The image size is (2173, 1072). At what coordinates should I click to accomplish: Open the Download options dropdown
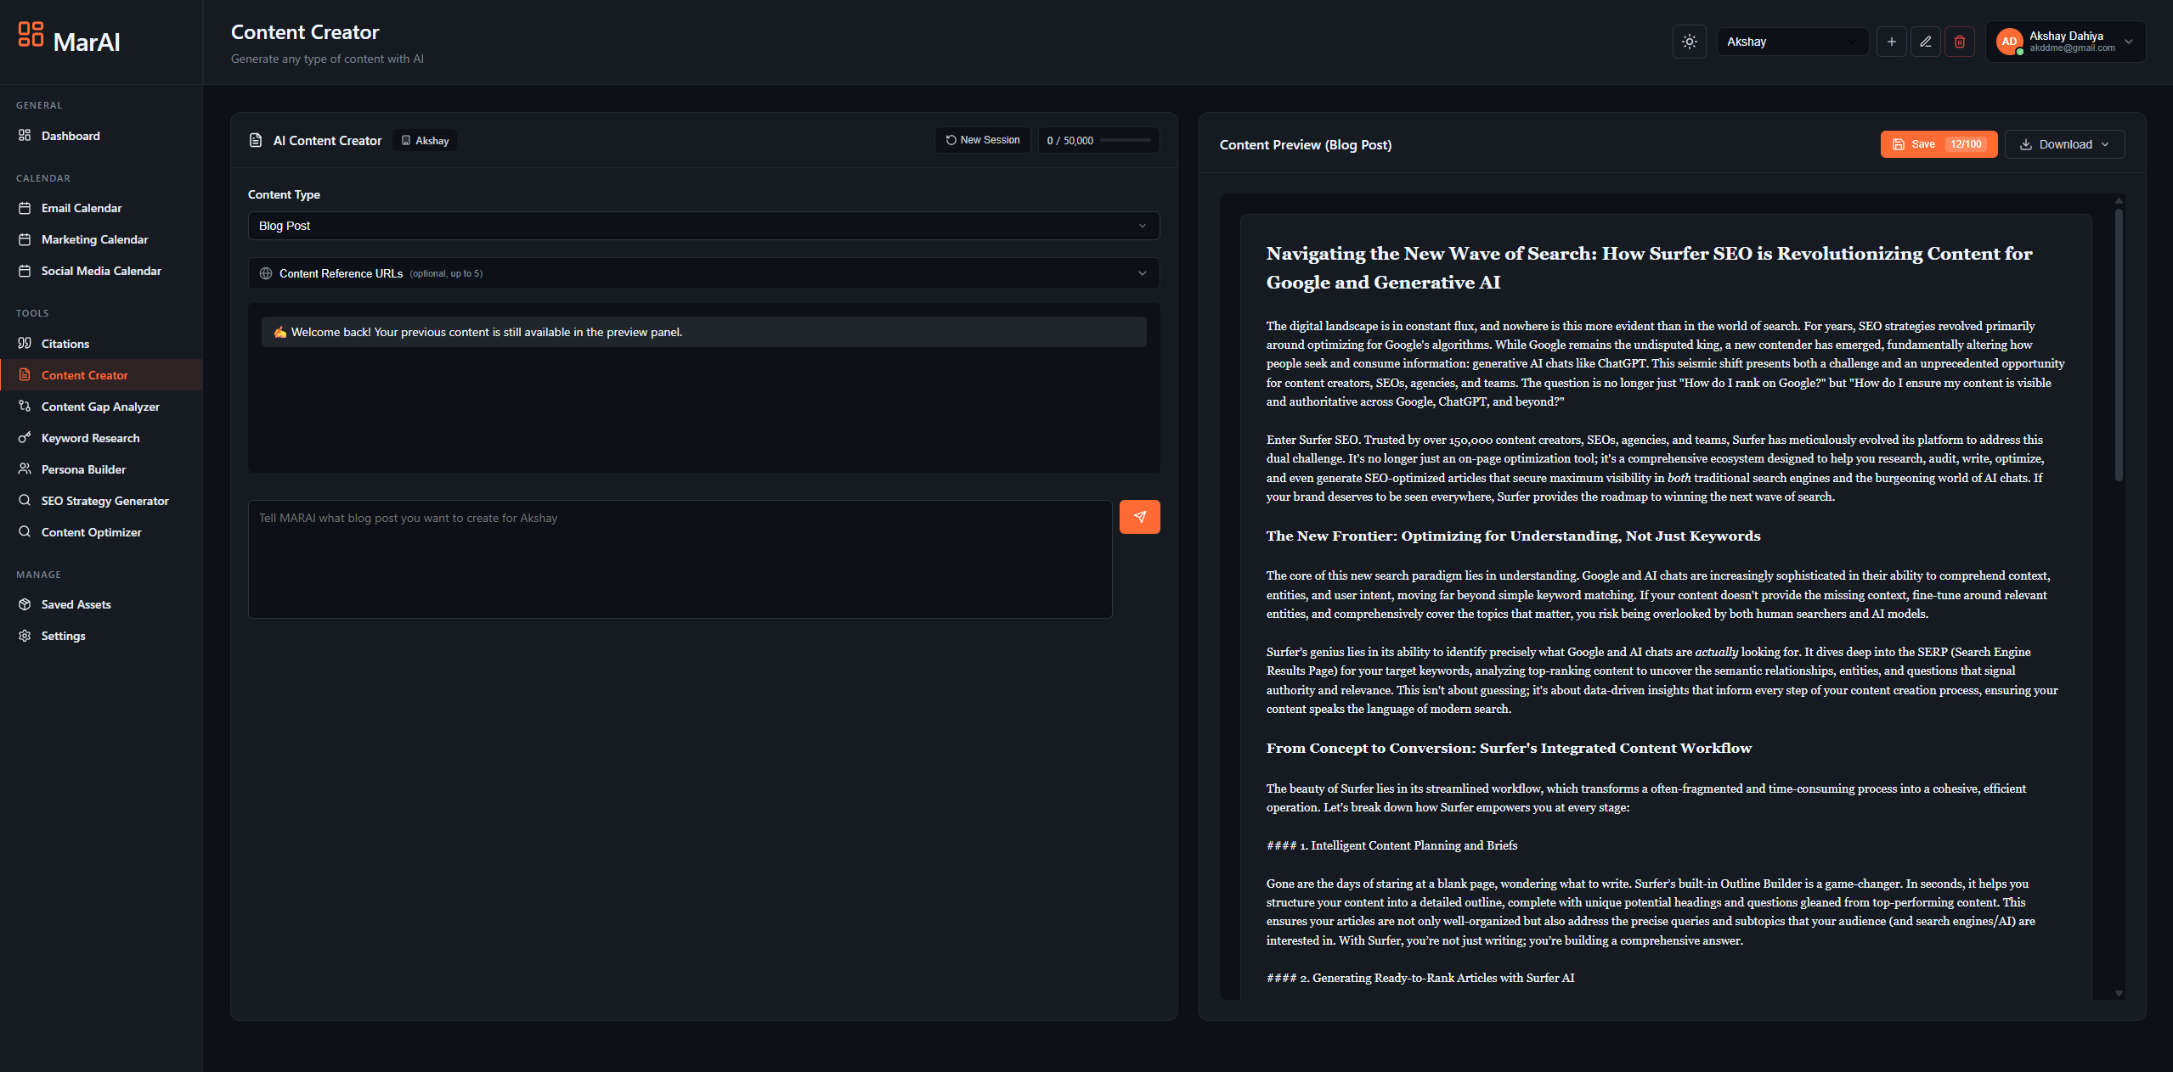(x=2064, y=144)
